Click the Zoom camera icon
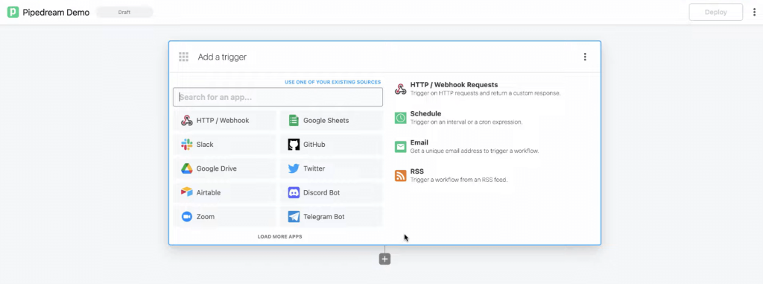 click(187, 217)
